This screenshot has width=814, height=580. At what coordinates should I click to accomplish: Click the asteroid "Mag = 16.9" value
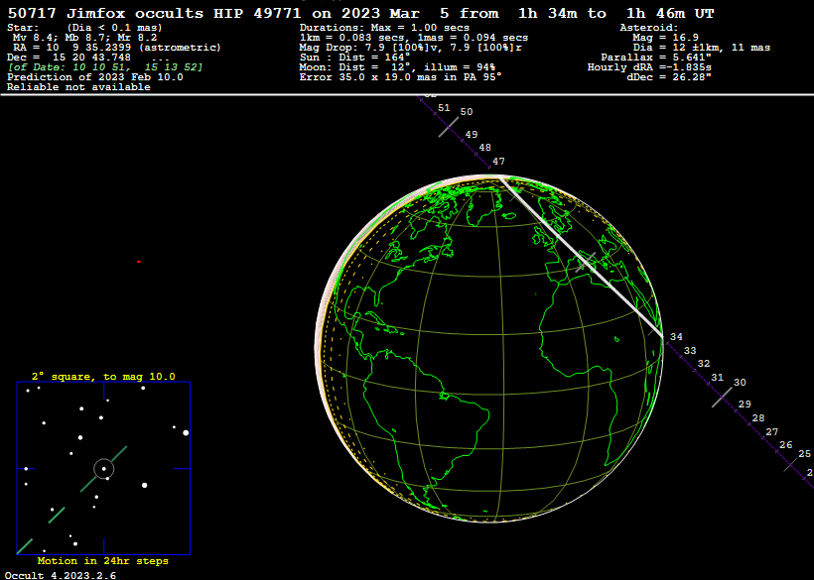click(665, 38)
